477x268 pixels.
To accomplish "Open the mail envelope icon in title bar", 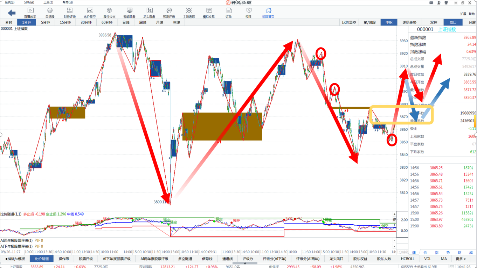I will point(431,3).
